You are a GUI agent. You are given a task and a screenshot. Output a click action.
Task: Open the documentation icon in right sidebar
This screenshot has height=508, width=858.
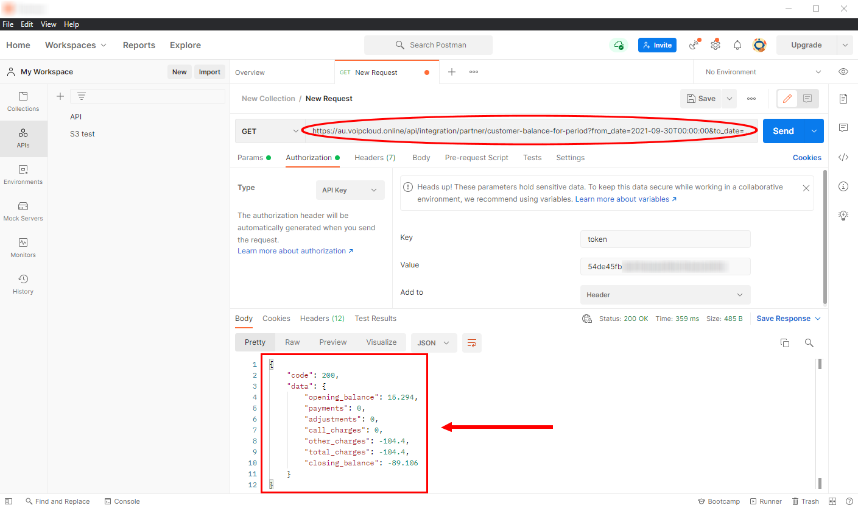(843, 99)
